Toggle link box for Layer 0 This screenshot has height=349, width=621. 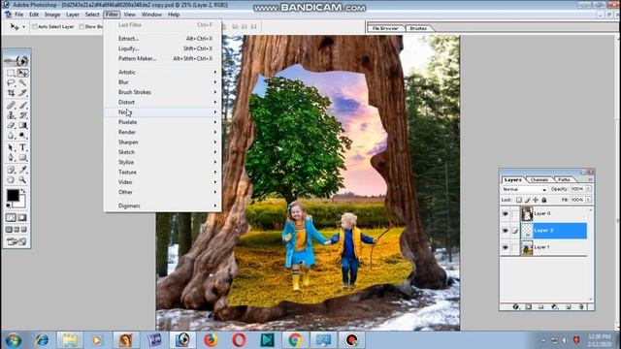click(514, 213)
